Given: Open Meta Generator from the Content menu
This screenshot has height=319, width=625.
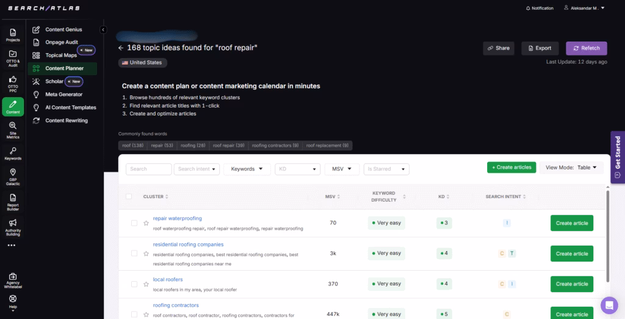Looking at the screenshot, I should [63, 95].
